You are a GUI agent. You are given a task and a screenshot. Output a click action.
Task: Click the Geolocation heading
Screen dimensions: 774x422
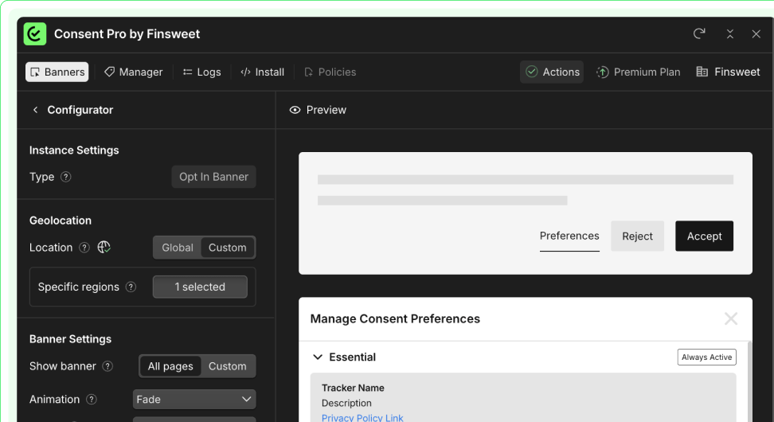pos(61,221)
